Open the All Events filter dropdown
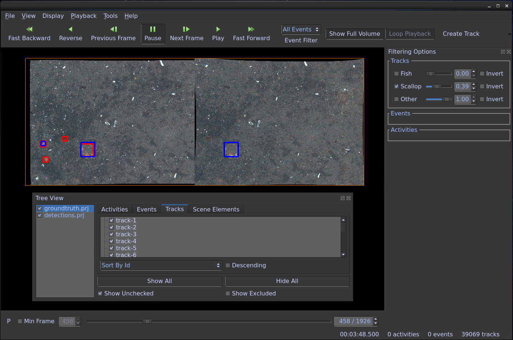Image resolution: width=513 pixels, height=340 pixels. (301, 30)
